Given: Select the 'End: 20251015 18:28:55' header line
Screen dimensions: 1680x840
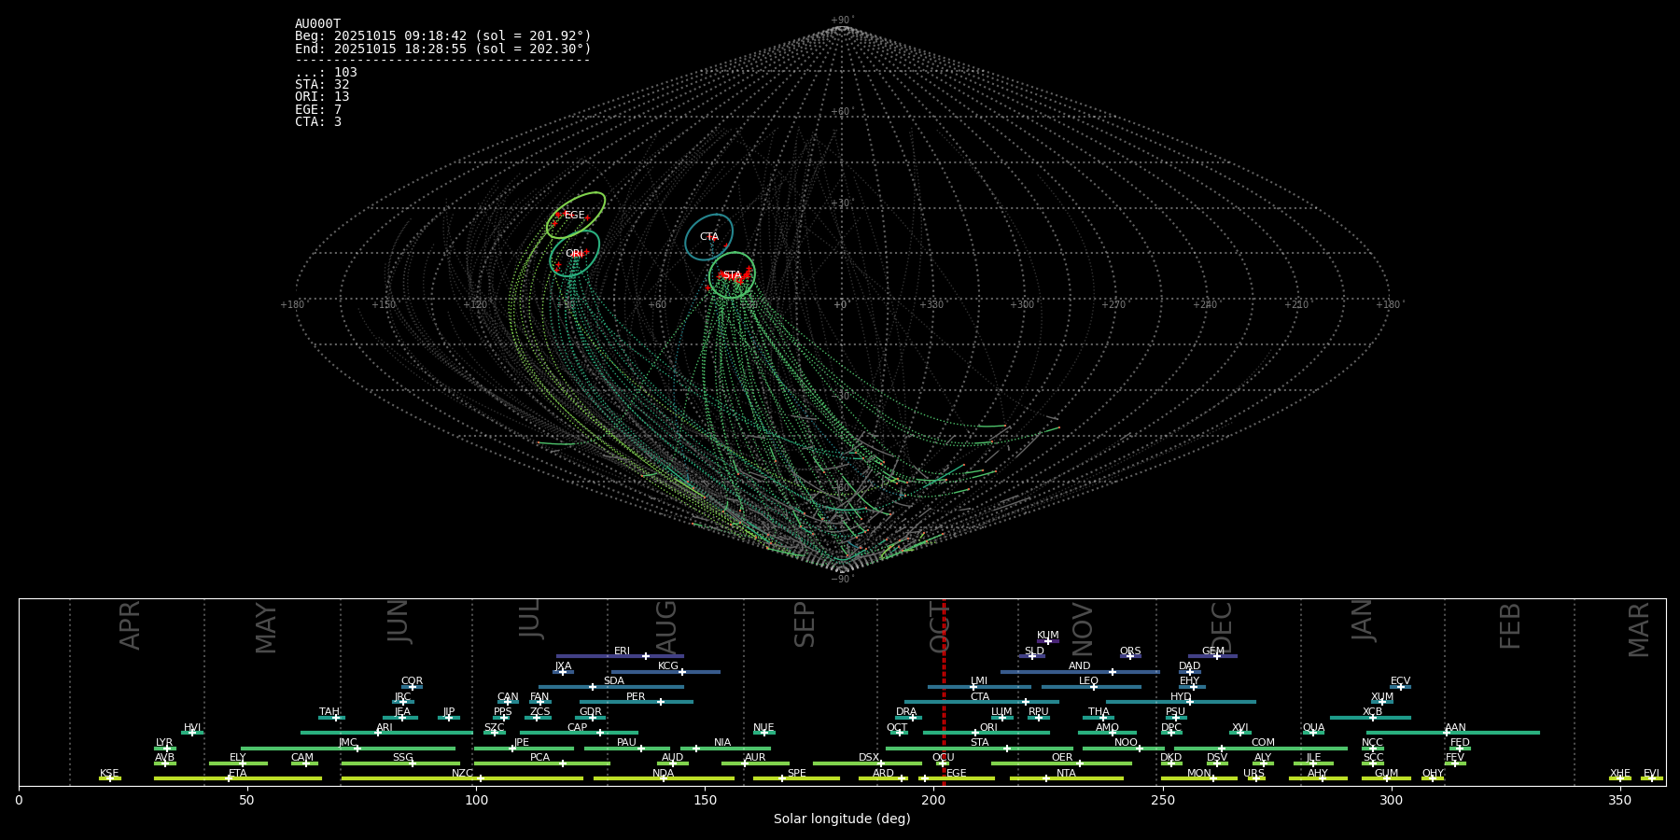Looking at the screenshot, I should (x=443, y=49).
